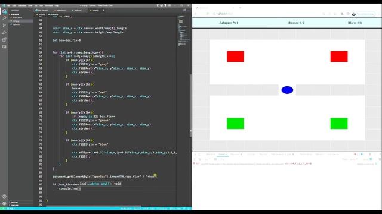
Task: Open the Search view in the activity bar
Action: (x=4, y=18)
